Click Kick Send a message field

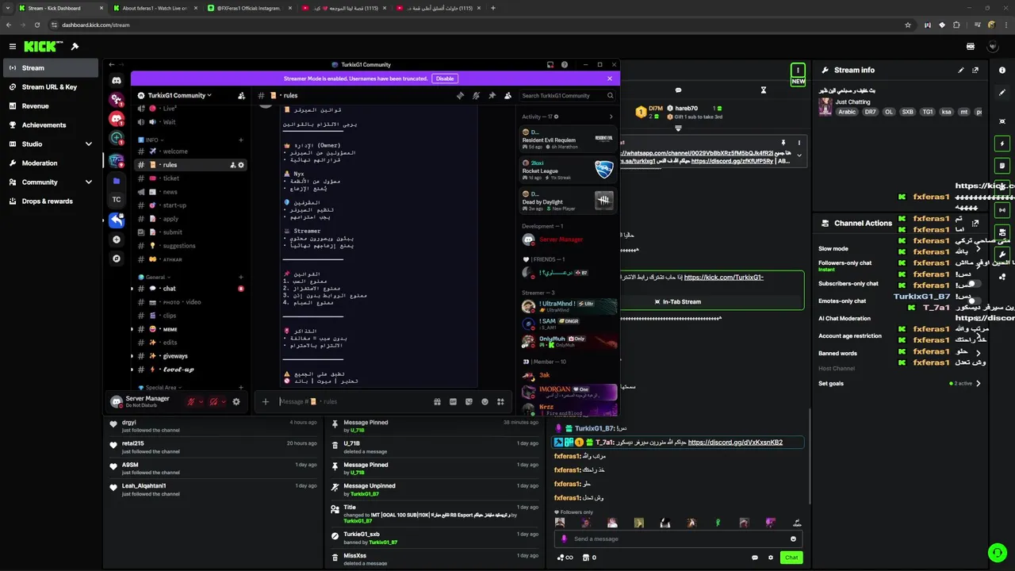click(x=678, y=538)
